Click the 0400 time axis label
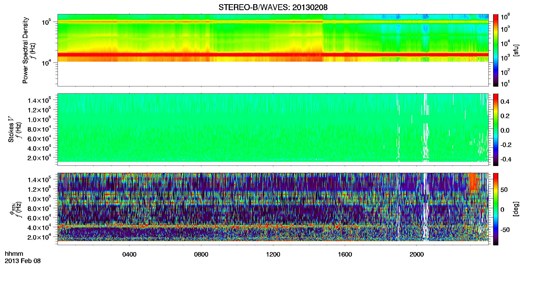The height and width of the screenshot is (281, 546). (x=129, y=254)
